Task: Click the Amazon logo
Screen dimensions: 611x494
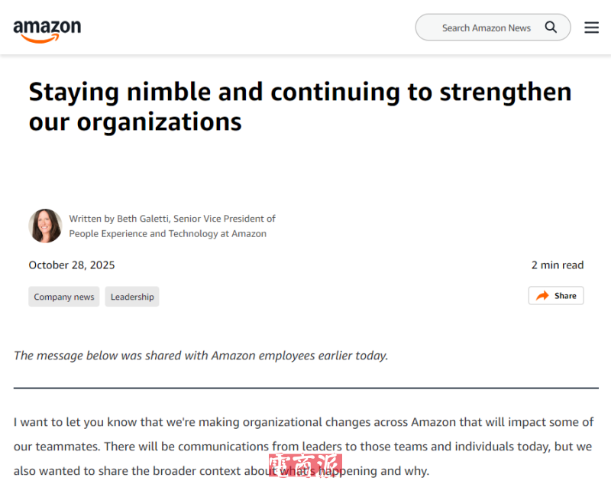Action: (x=47, y=29)
